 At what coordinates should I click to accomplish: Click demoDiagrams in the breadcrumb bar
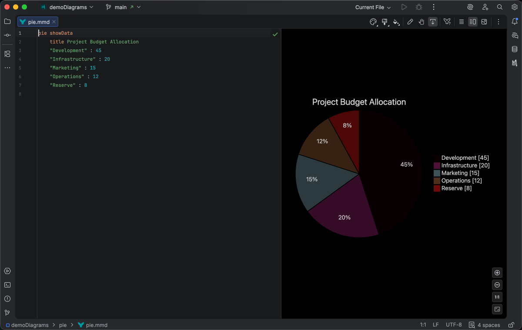(27, 325)
